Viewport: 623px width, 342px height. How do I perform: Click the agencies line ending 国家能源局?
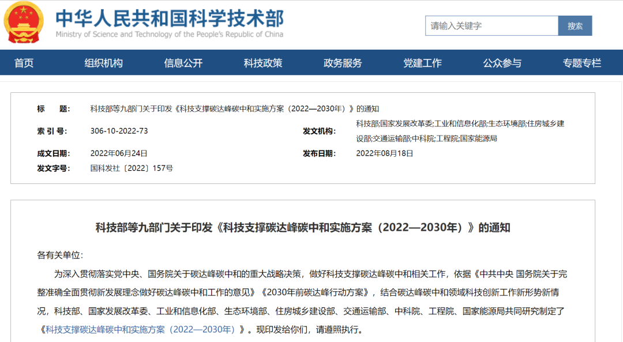click(426, 138)
